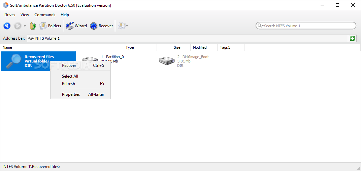This screenshot has width=361, height=171.
Task: Choose Select All in context menu
Action: [x=80, y=76]
